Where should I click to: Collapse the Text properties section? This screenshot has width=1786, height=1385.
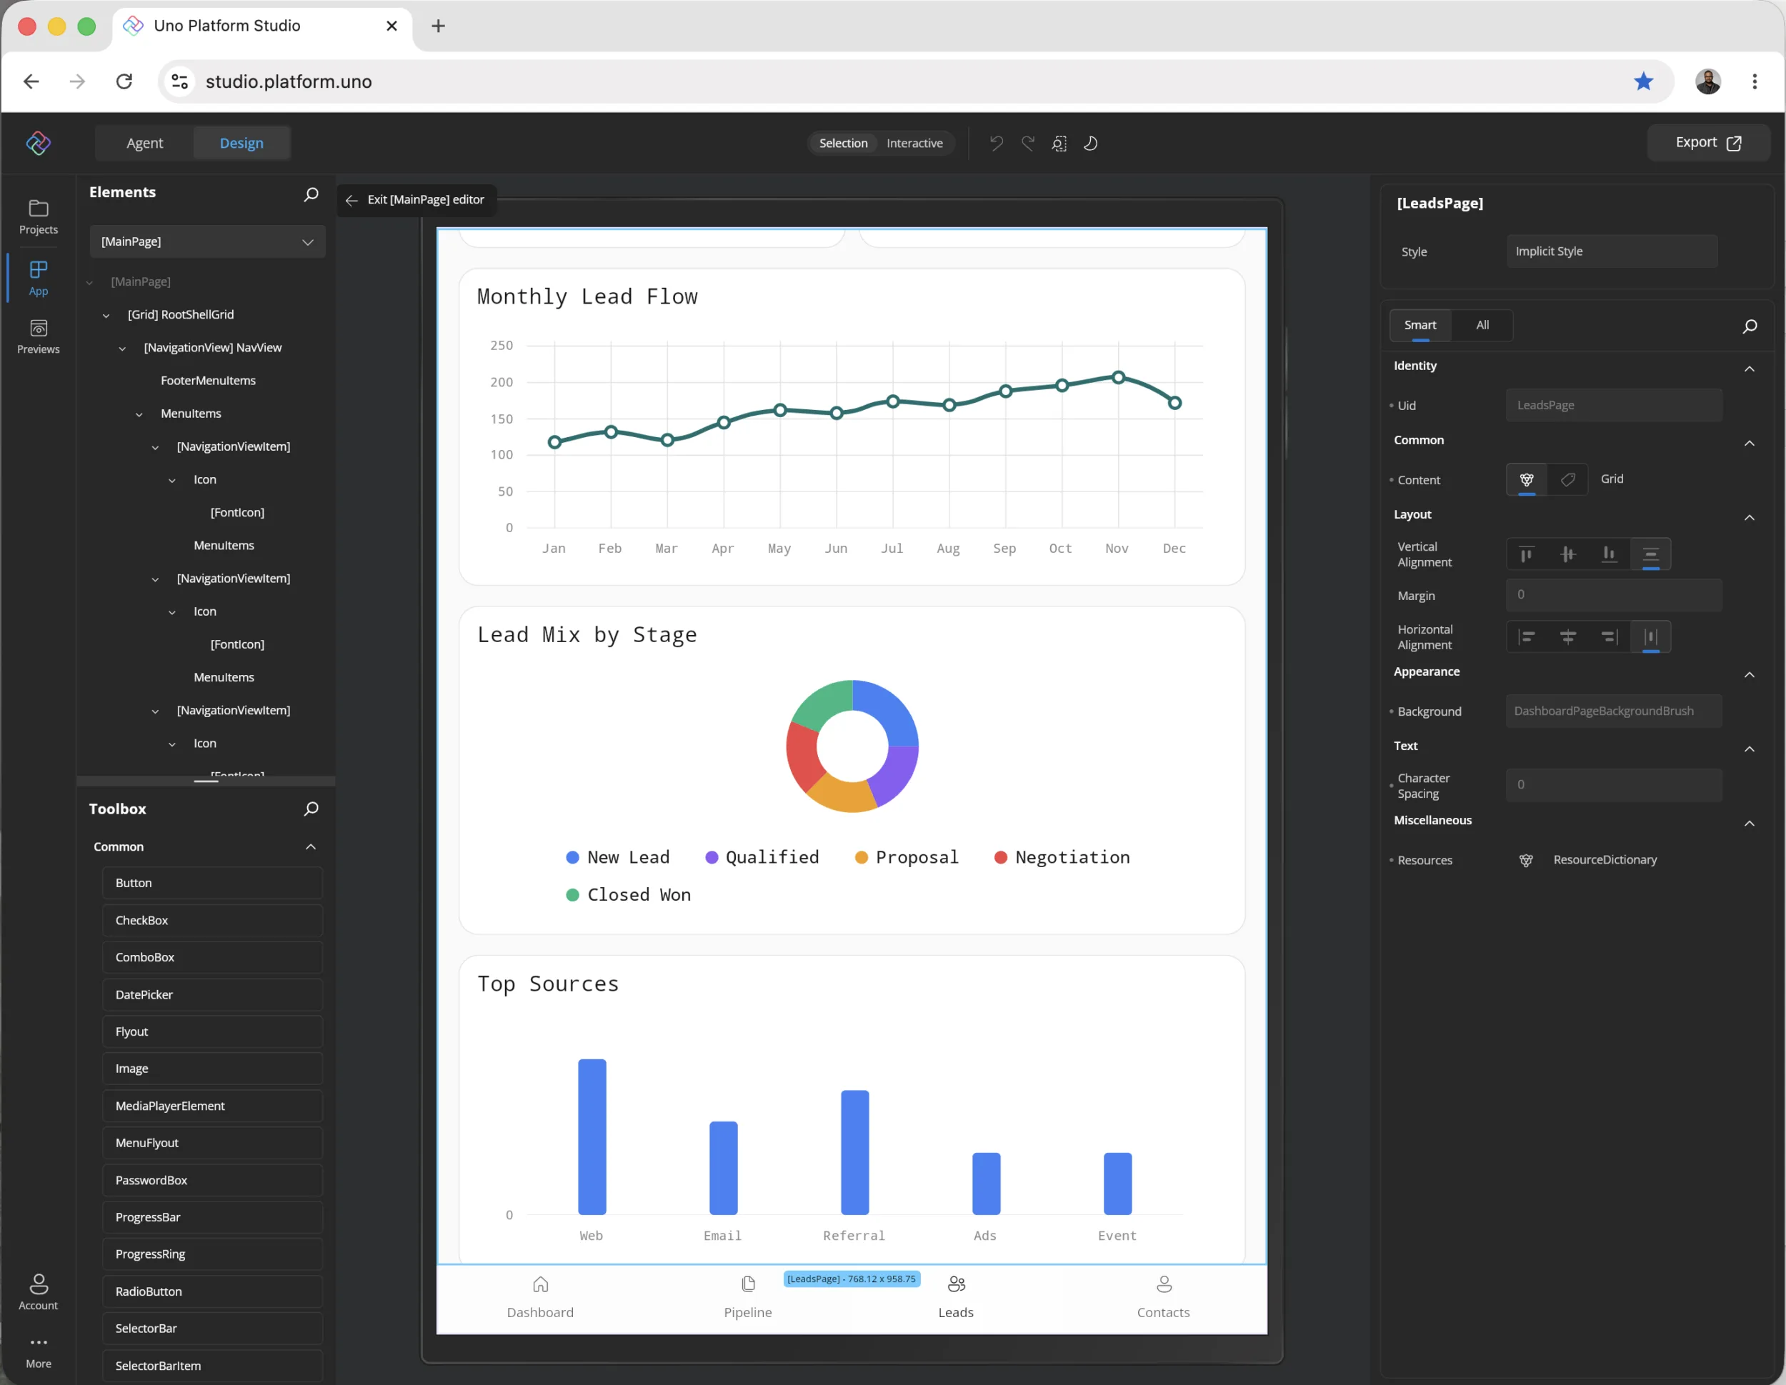(1749, 749)
